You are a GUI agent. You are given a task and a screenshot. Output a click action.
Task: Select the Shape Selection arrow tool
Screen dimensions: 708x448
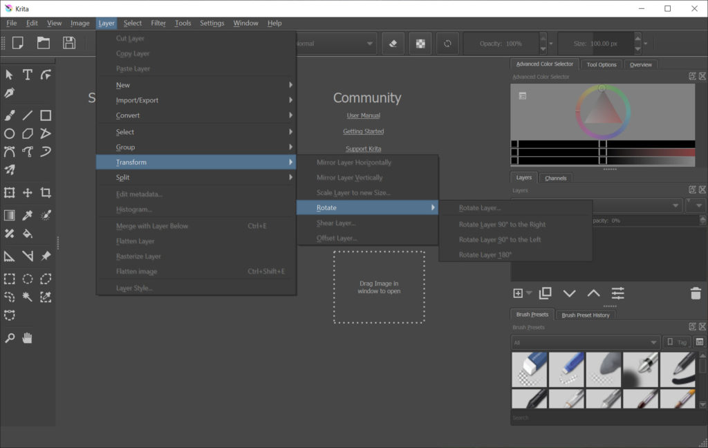pyautogui.click(x=9, y=75)
